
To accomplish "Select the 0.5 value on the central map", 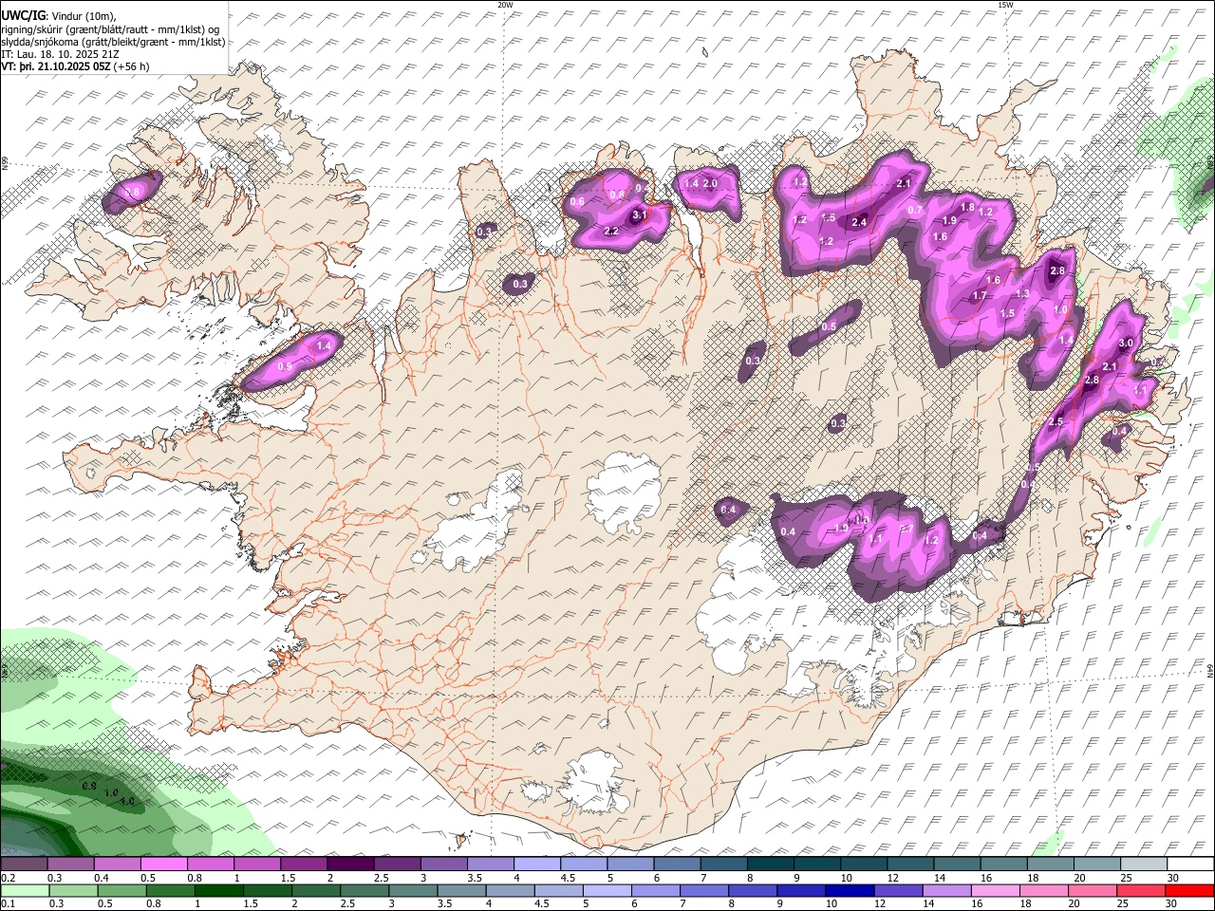I will (x=829, y=326).
